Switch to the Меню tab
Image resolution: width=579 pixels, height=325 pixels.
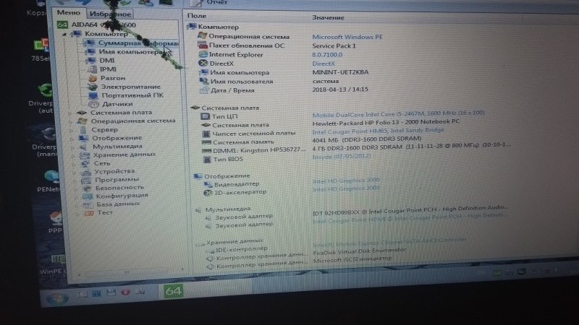click(69, 13)
